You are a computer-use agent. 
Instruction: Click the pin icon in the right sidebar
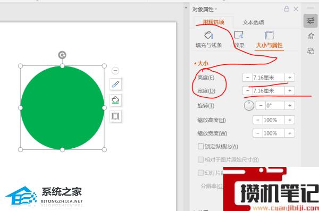click(x=310, y=36)
